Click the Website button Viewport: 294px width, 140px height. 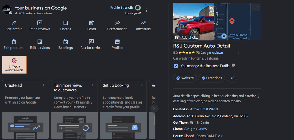coord(185,78)
